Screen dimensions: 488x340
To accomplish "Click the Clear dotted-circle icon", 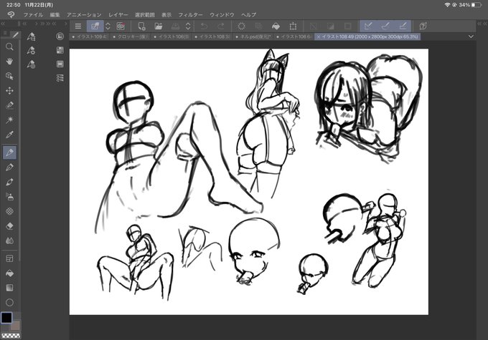I will point(241,26).
